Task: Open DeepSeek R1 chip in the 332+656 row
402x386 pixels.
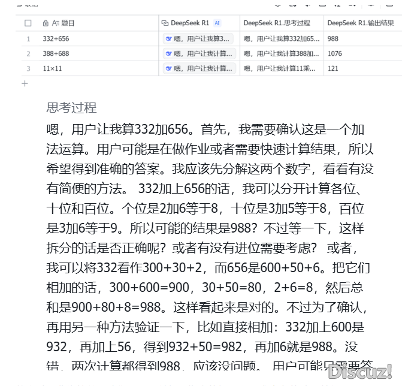Action: pos(198,39)
